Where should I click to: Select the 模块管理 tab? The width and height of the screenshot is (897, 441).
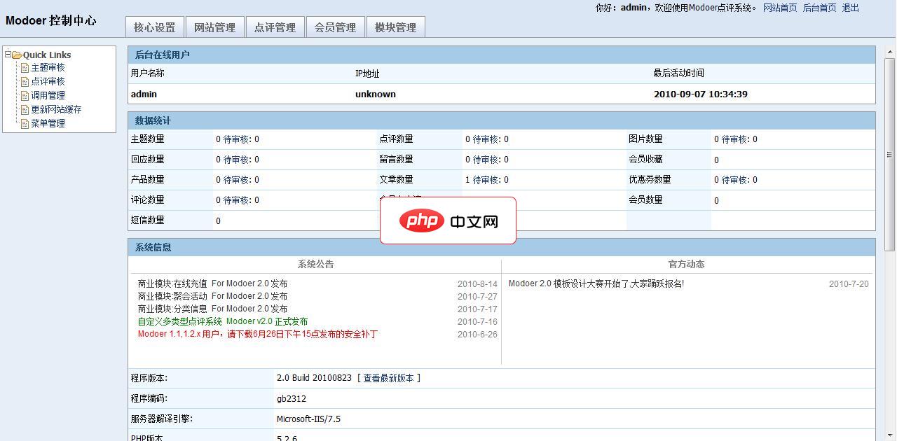[x=396, y=27]
